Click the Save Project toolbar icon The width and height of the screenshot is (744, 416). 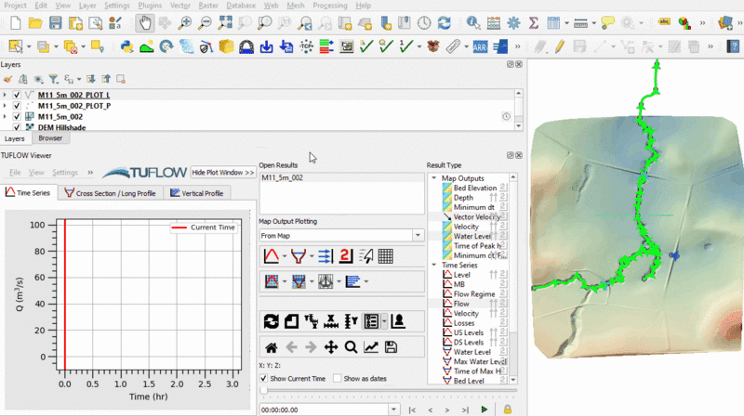[x=56, y=22]
